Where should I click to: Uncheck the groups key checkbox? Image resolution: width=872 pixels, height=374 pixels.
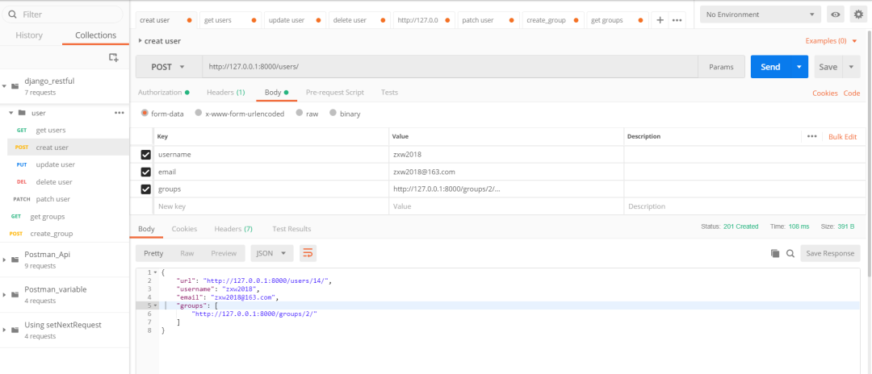click(145, 189)
